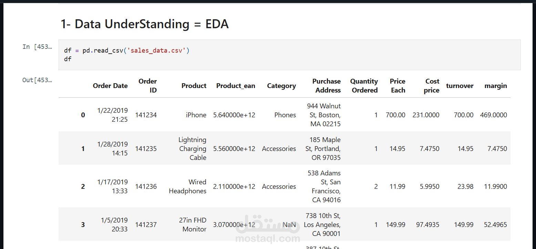Click the In [453…] input prompt
The height and width of the screenshot is (249, 536).
(38, 47)
